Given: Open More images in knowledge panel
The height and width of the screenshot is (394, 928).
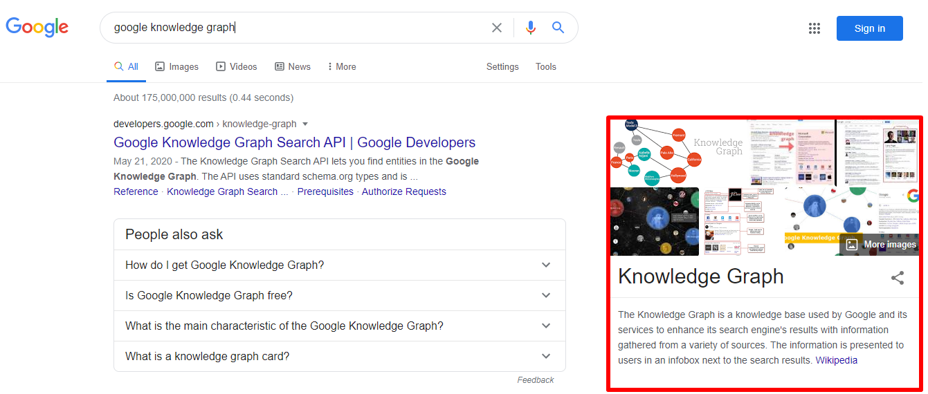Looking at the screenshot, I should pyautogui.click(x=880, y=245).
